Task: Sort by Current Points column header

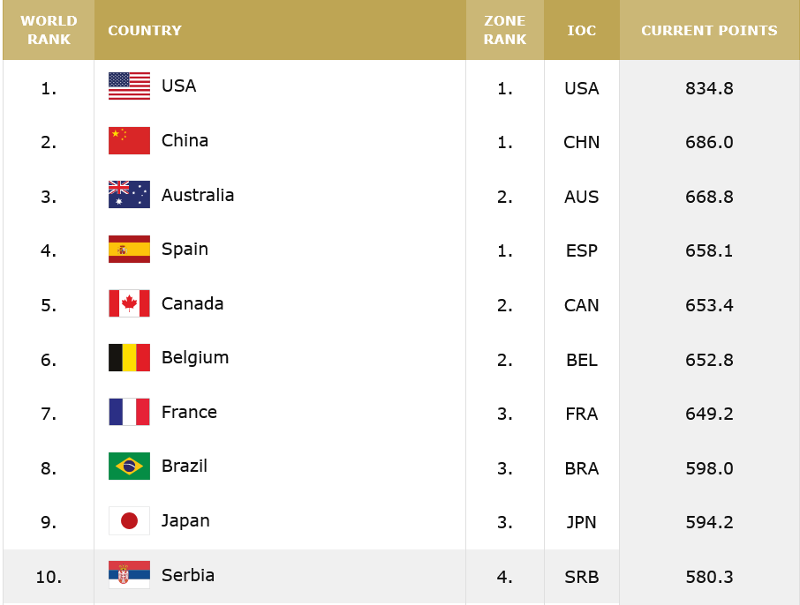Action: tap(709, 30)
